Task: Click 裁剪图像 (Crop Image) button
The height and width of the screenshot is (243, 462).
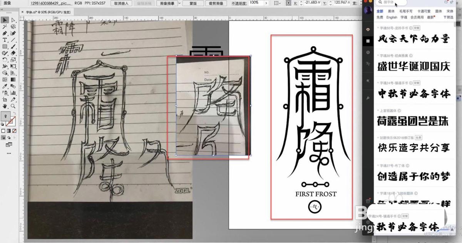Action: click(216, 3)
